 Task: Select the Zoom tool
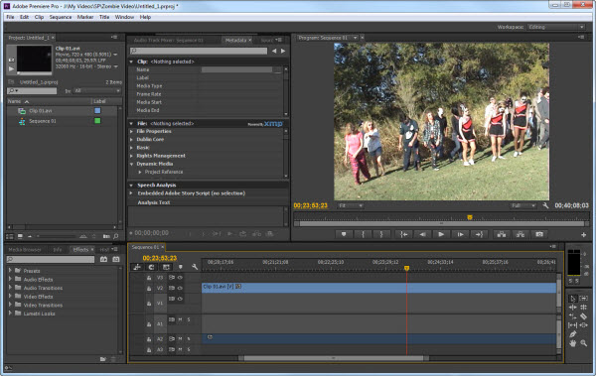(x=583, y=343)
